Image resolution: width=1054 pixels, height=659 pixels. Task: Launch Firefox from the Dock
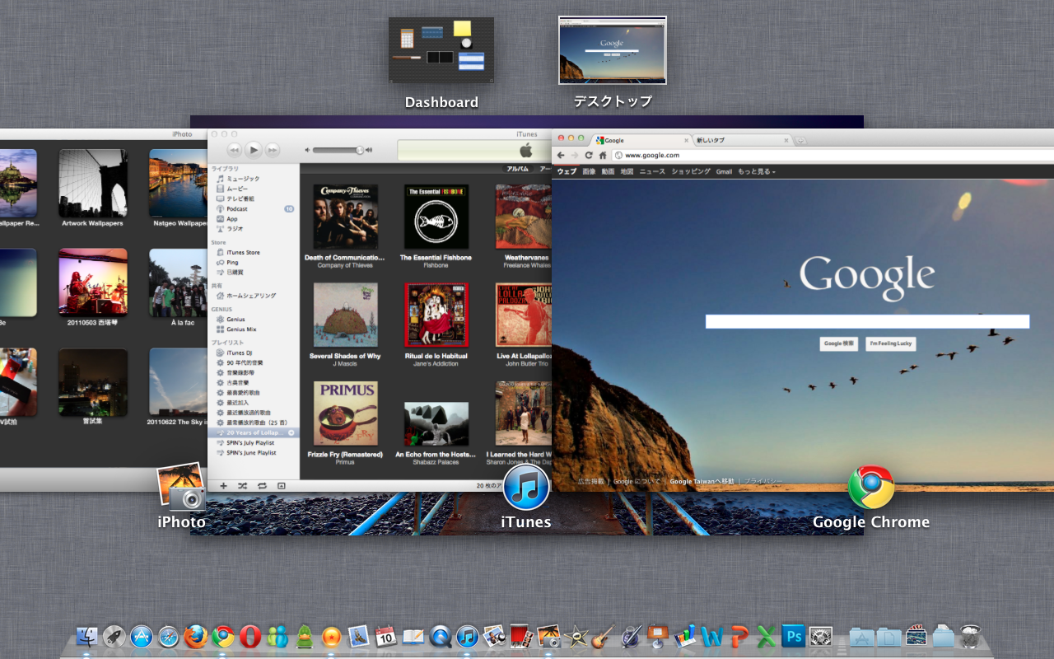click(x=195, y=636)
